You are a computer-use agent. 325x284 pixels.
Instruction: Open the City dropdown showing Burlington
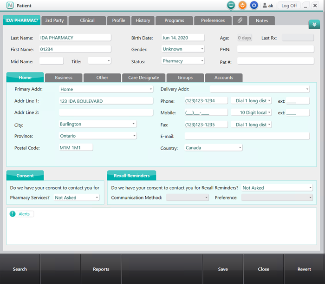(97, 124)
